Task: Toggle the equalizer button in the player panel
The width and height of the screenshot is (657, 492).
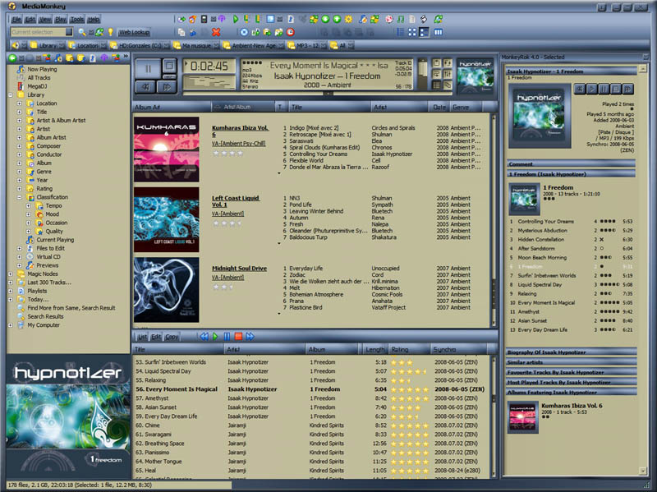Action: (x=448, y=74)
